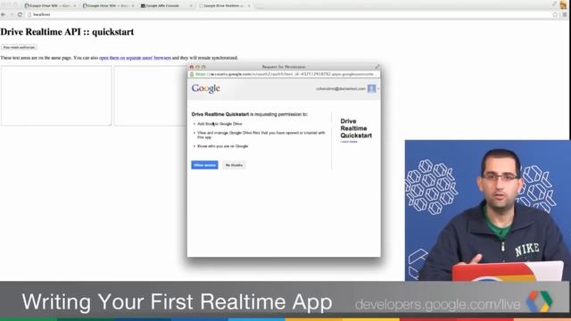Click the Chrome profile avatar icon
Screen dimensions: 571x321
563,4
